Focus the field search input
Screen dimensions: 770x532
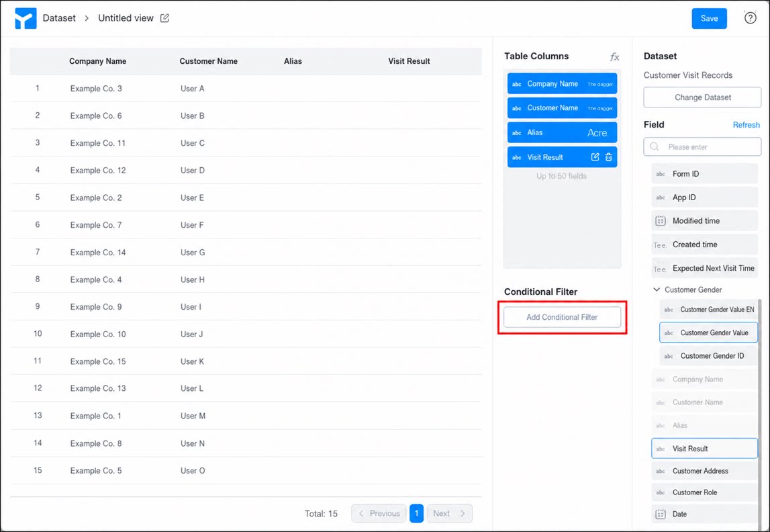tap(702, 147)
